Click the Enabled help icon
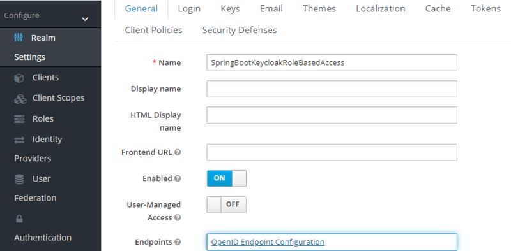This screenshot has width=511, height=251. click(178, 178)
